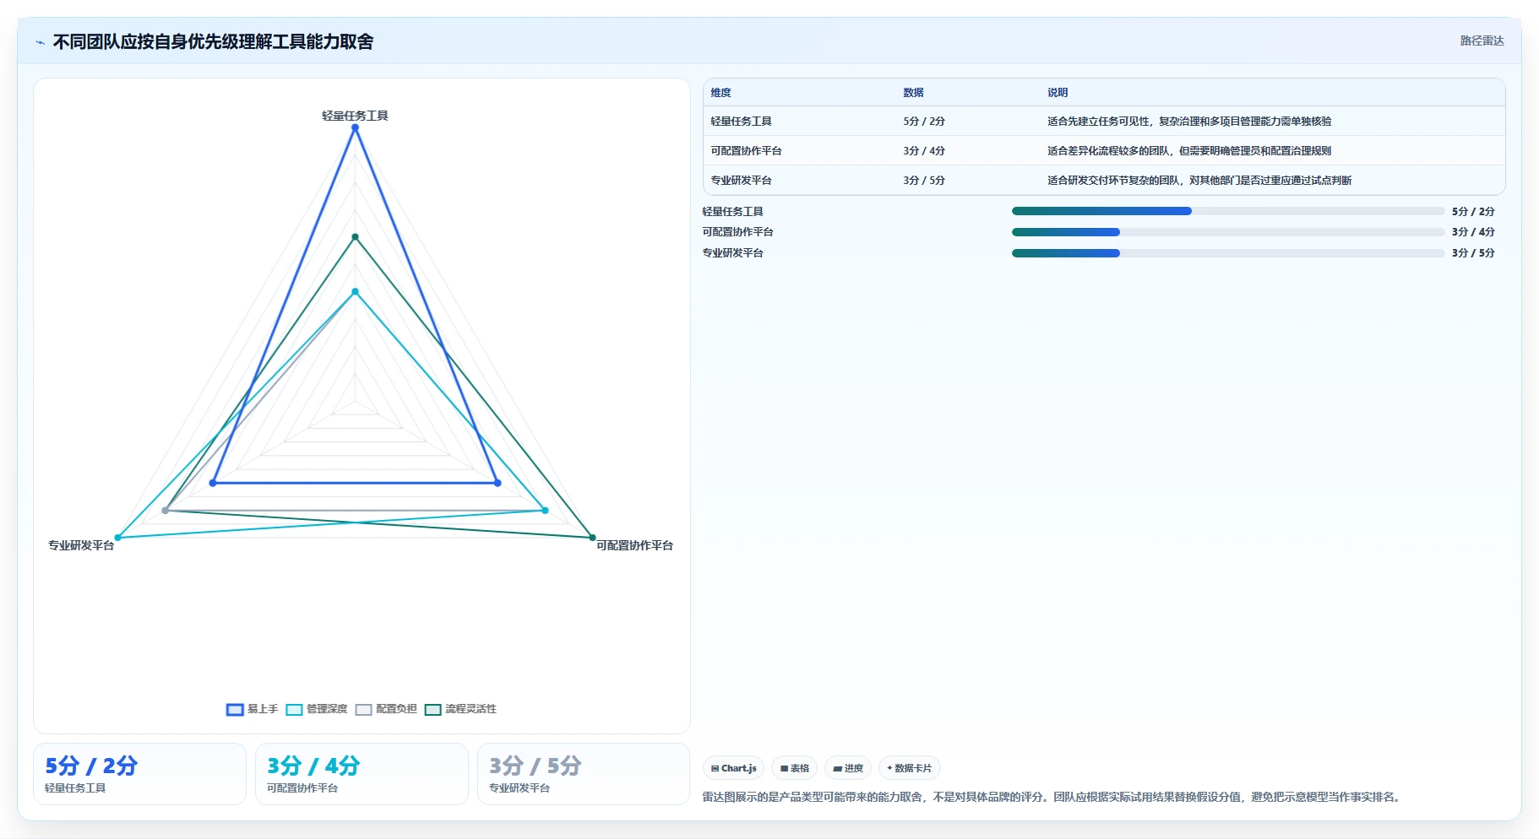This screenshot has height=839, width=1539.
Task: Click the blue data point at radar top vertex
Action: pyautogui.click(x=355, y=128)
